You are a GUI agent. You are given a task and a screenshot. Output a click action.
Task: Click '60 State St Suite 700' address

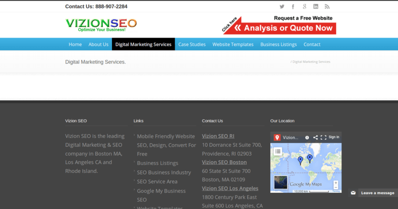(226, 171)
